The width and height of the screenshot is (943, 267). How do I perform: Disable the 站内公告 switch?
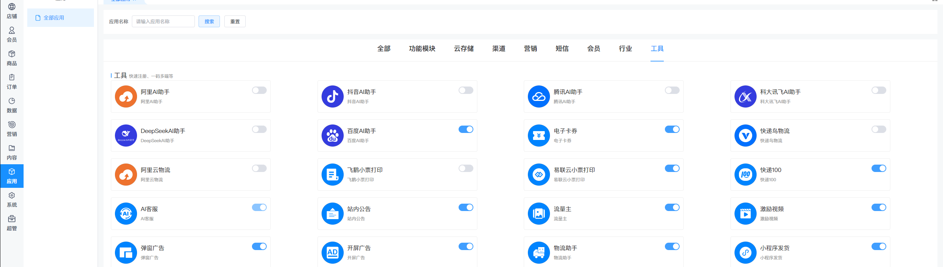click(x=466, y=207)
